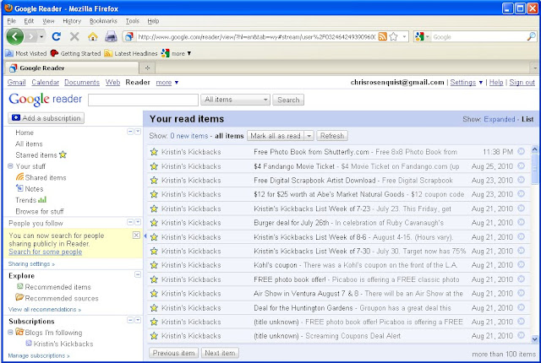Screen dimensions: 541x363
Task: Click the search magnifier icon in Firefox search box
Action: pyautogui.click(x=532, y=36)
